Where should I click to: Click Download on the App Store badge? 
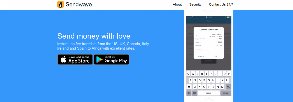click(75, 60)
